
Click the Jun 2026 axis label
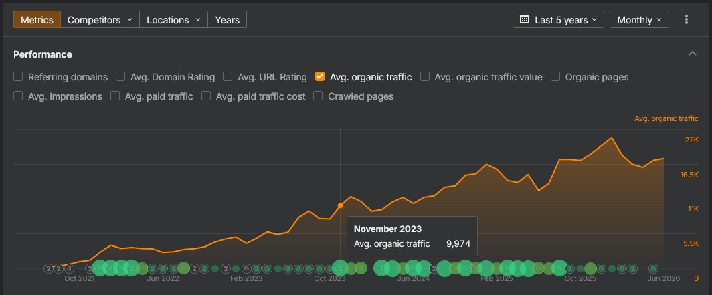(x=663, y=278)
